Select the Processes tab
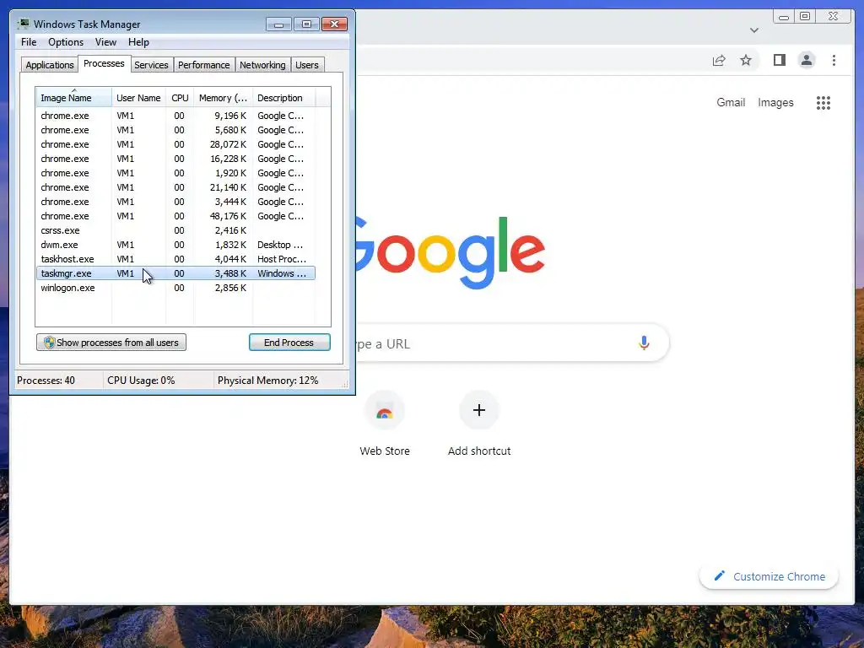Image resolution: width=864 pixels, height=648 pixels. [104, 63]
